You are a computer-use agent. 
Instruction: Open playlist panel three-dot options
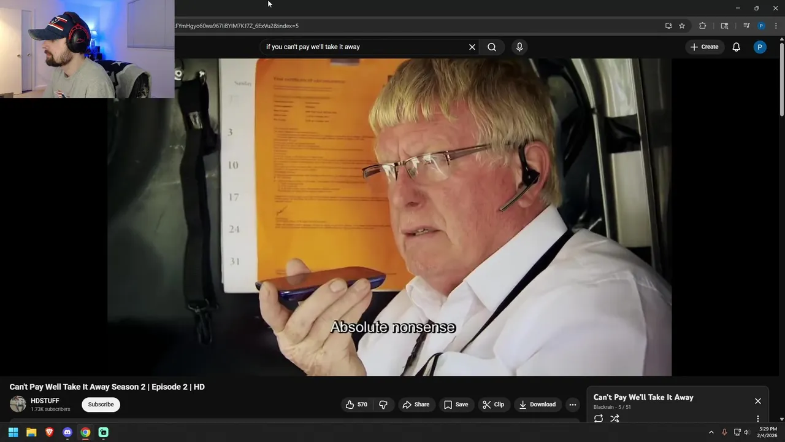click(758, 419)
